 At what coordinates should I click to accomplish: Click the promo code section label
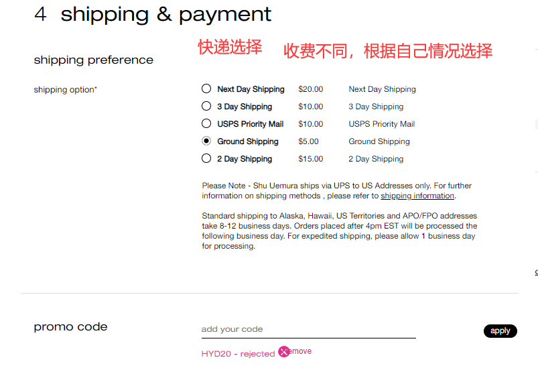coord(71,327)
